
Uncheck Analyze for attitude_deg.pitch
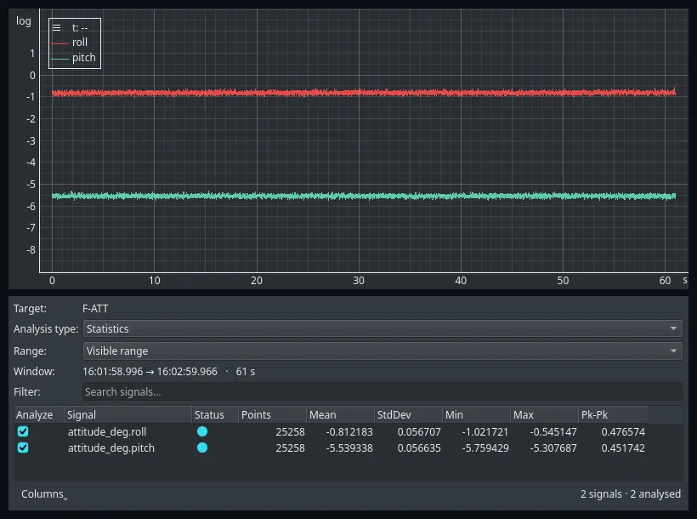click(23, 448)
